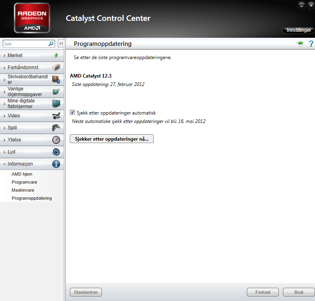315x301 pixels.
Task: Click the Programoppdatering page heading
Action: 103,44
